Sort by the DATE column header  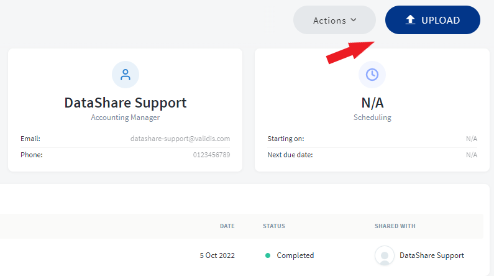227,226
